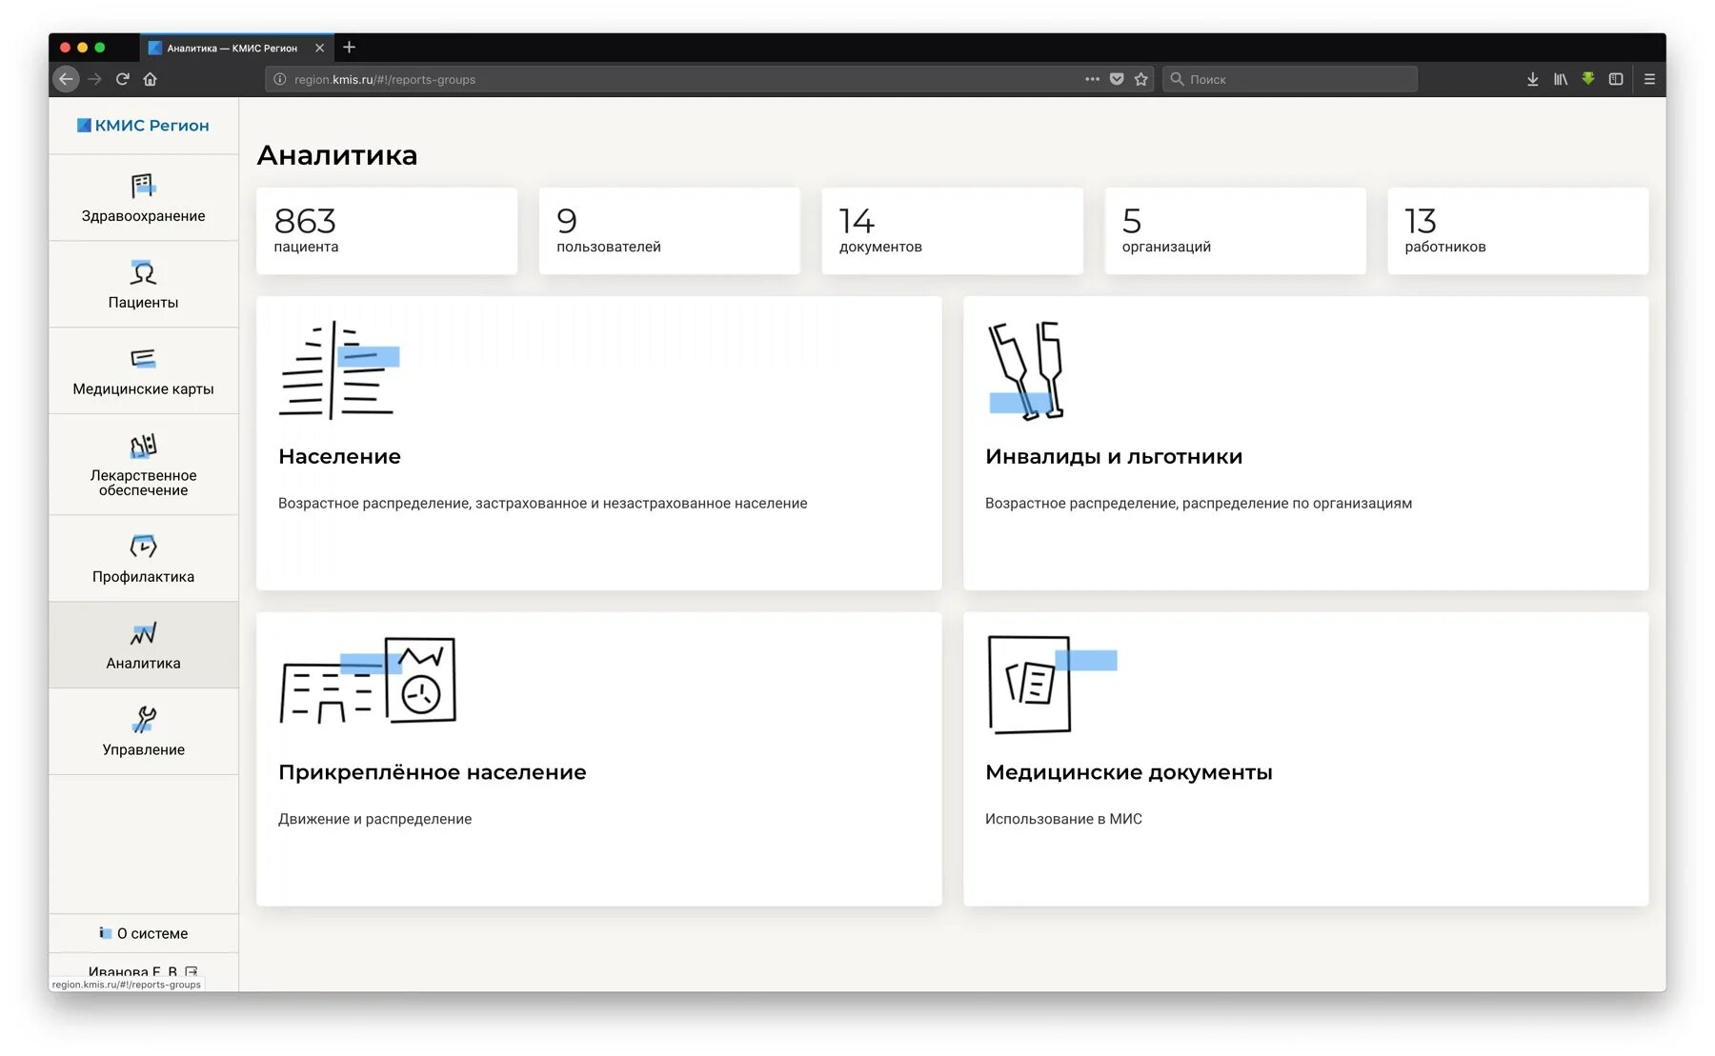The image size is (1715, 1056).
Task: Open Пациенты section label
Action: pos(143,303)
